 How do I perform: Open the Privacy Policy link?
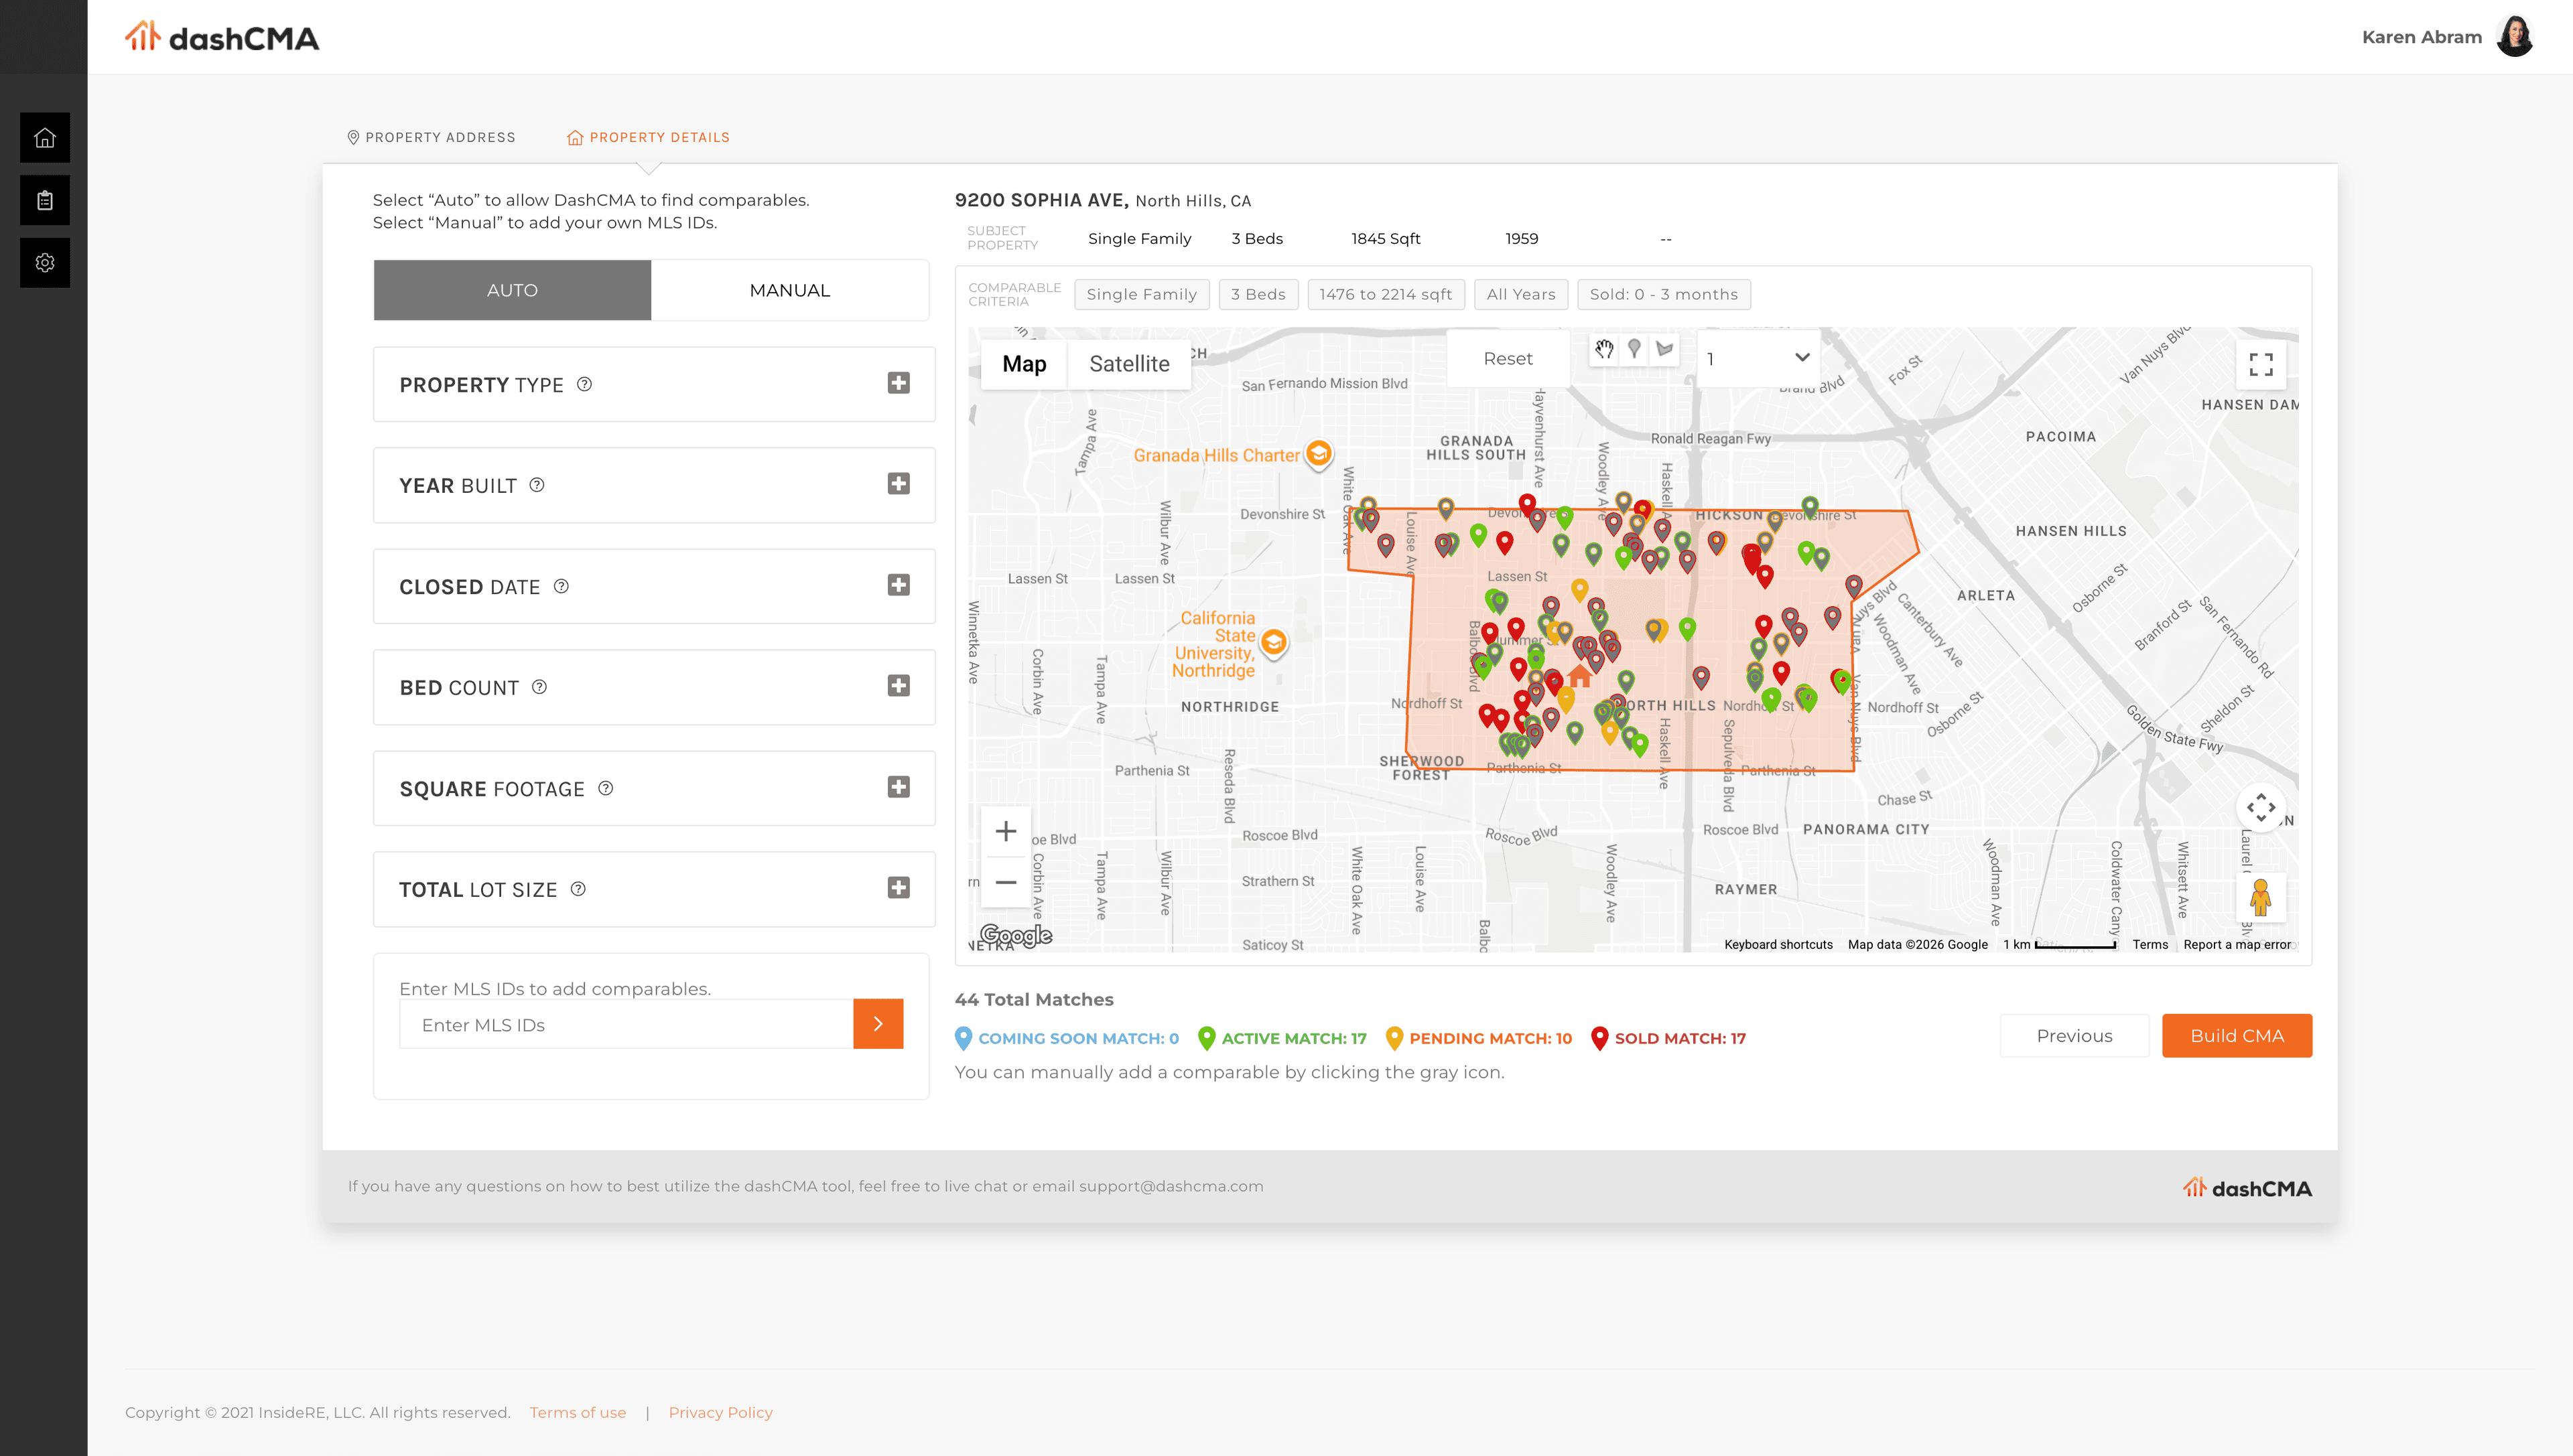point(720,1412)
